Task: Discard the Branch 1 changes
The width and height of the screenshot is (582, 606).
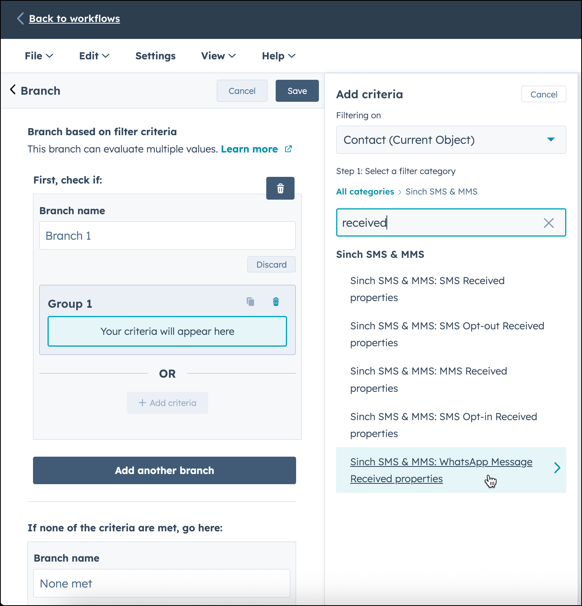Action: point(271,264)
